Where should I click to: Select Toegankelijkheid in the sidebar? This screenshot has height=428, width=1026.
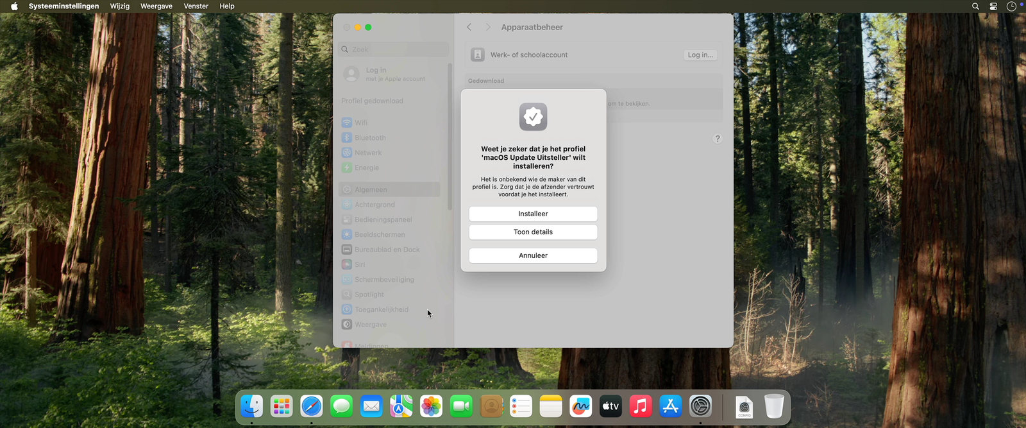pos(390,309)
